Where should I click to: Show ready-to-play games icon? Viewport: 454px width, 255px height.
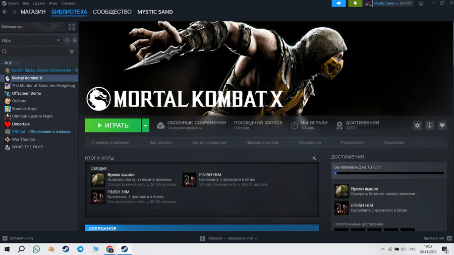(x=75, y=40)
